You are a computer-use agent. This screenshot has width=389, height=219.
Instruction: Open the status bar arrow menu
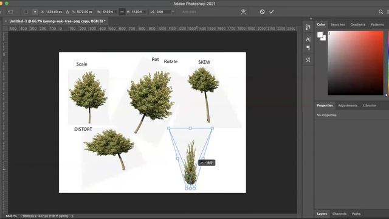[x=72, y=216]
